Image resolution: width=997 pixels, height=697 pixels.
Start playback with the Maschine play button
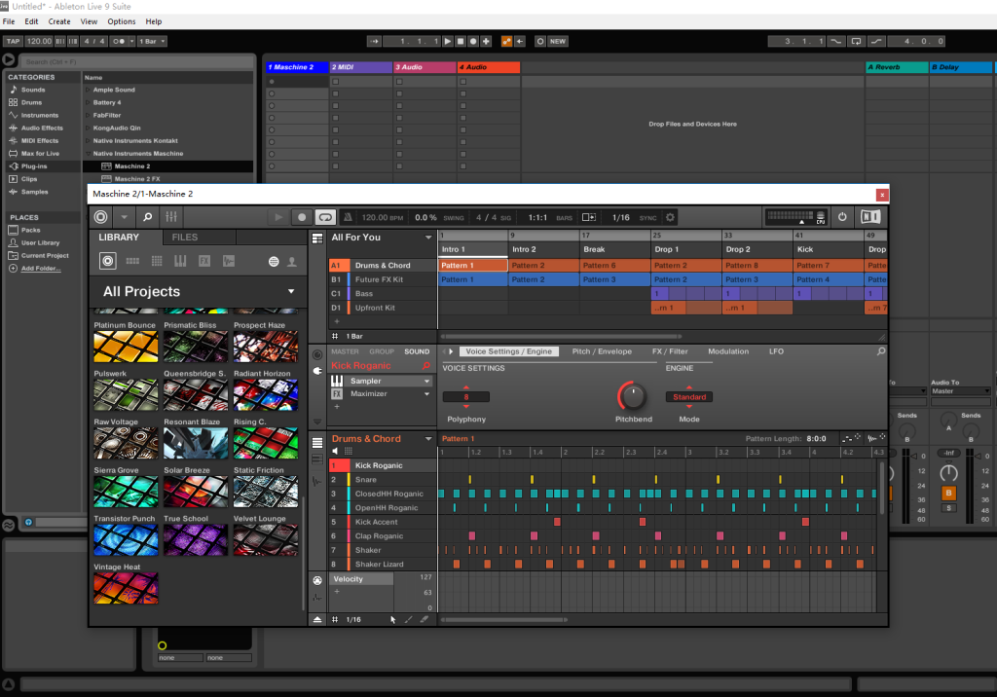tap(277, 217)
